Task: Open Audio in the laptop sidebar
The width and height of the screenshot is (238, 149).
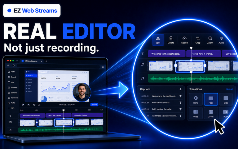Action: click(11, 103)
